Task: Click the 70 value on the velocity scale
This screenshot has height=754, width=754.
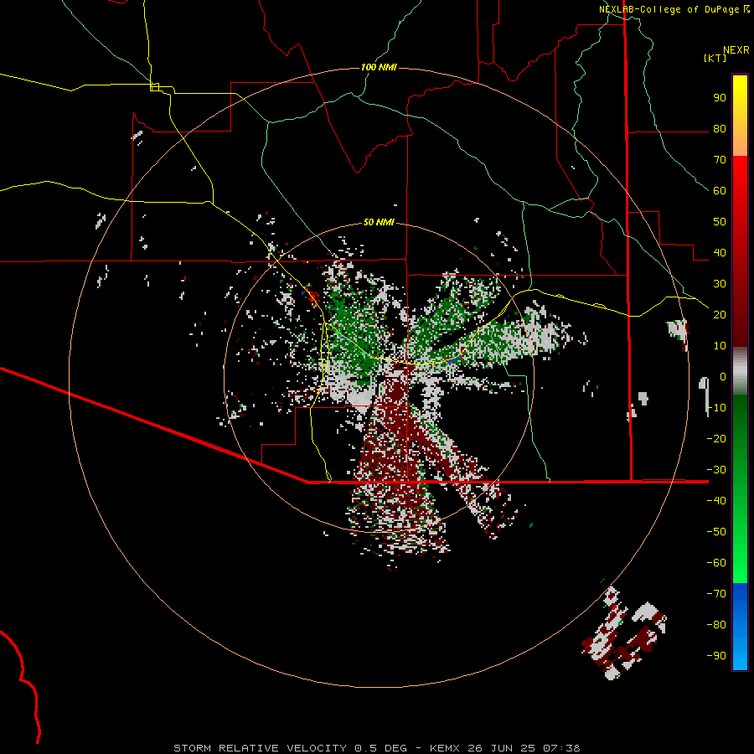Action: 720,160
